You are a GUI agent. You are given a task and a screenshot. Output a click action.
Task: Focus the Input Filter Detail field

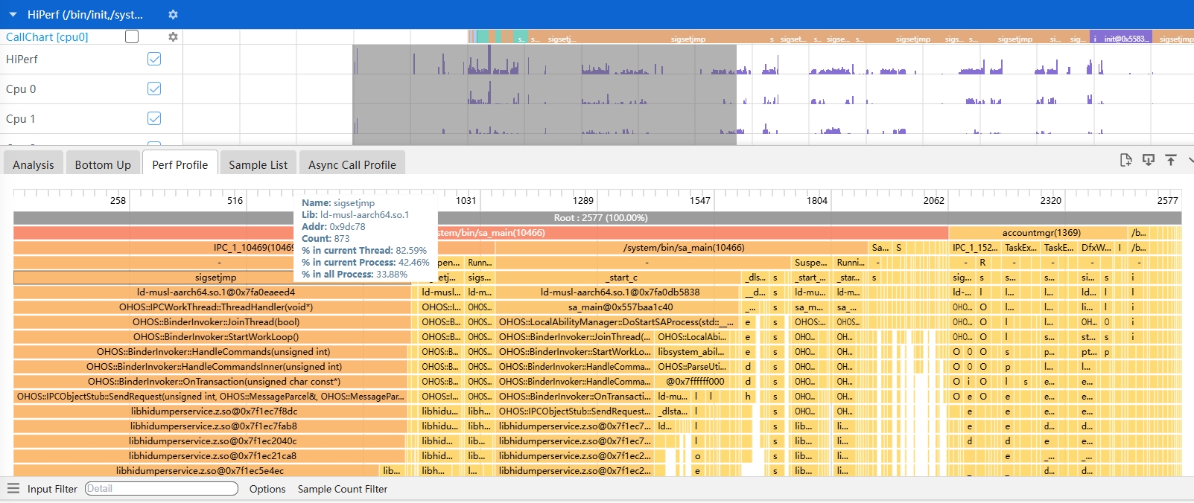coord(161,489)
